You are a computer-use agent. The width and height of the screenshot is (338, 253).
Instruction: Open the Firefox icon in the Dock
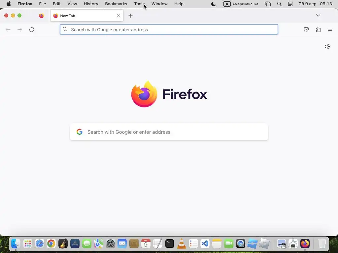[x=305, y=243]
